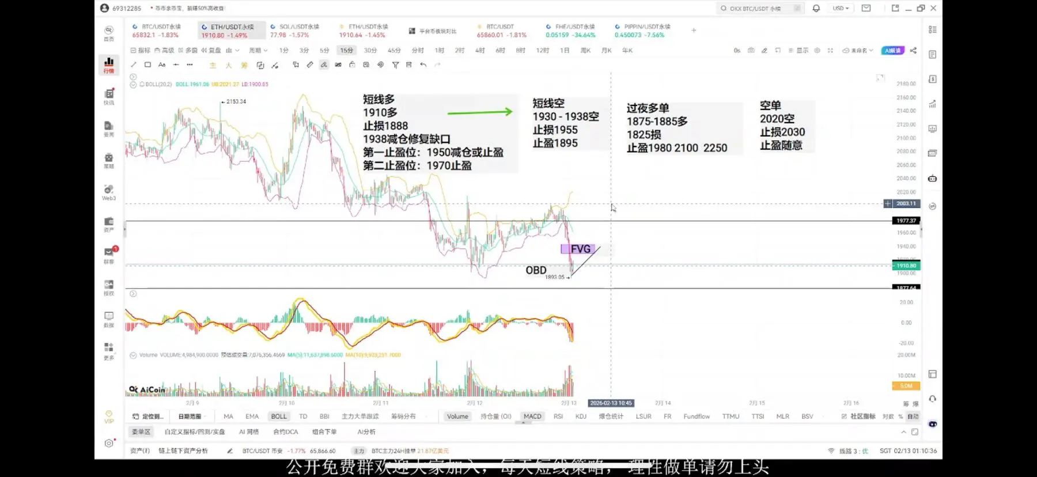Switch to the FHE/USDT永续 tab
The width and height of the screenshot is (1037, 477).
click(570, 31)
